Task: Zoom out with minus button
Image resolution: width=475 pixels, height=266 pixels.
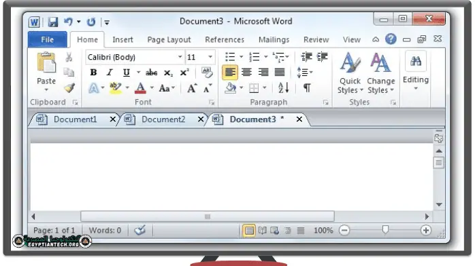Action: 344,230
